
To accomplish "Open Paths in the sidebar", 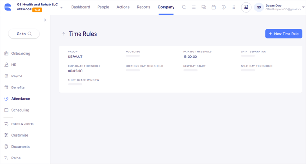I will coord(16,158).
